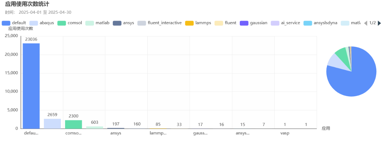Go to previous legend page arrow
The image size is (386, 143).
(x=365, y=23)
